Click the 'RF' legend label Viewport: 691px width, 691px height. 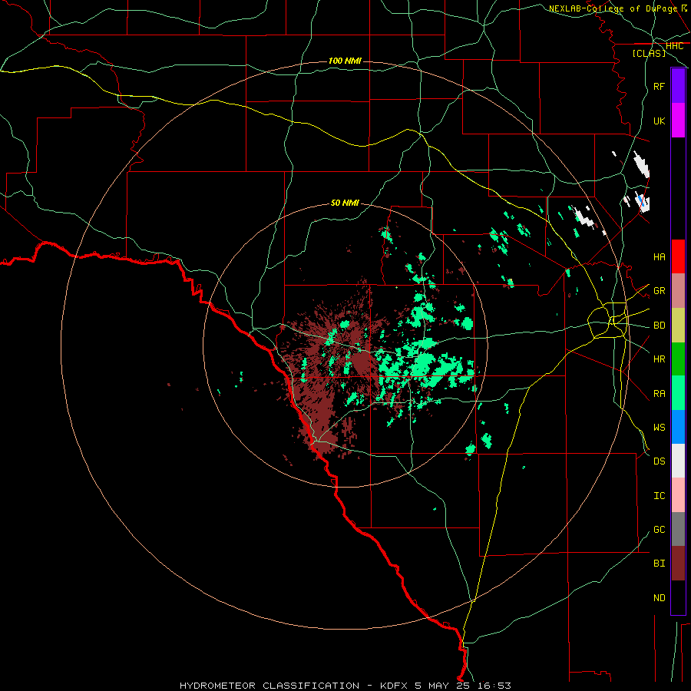659,87
